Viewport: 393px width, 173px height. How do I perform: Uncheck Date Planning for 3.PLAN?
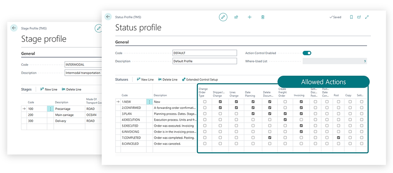coord(253,114)
